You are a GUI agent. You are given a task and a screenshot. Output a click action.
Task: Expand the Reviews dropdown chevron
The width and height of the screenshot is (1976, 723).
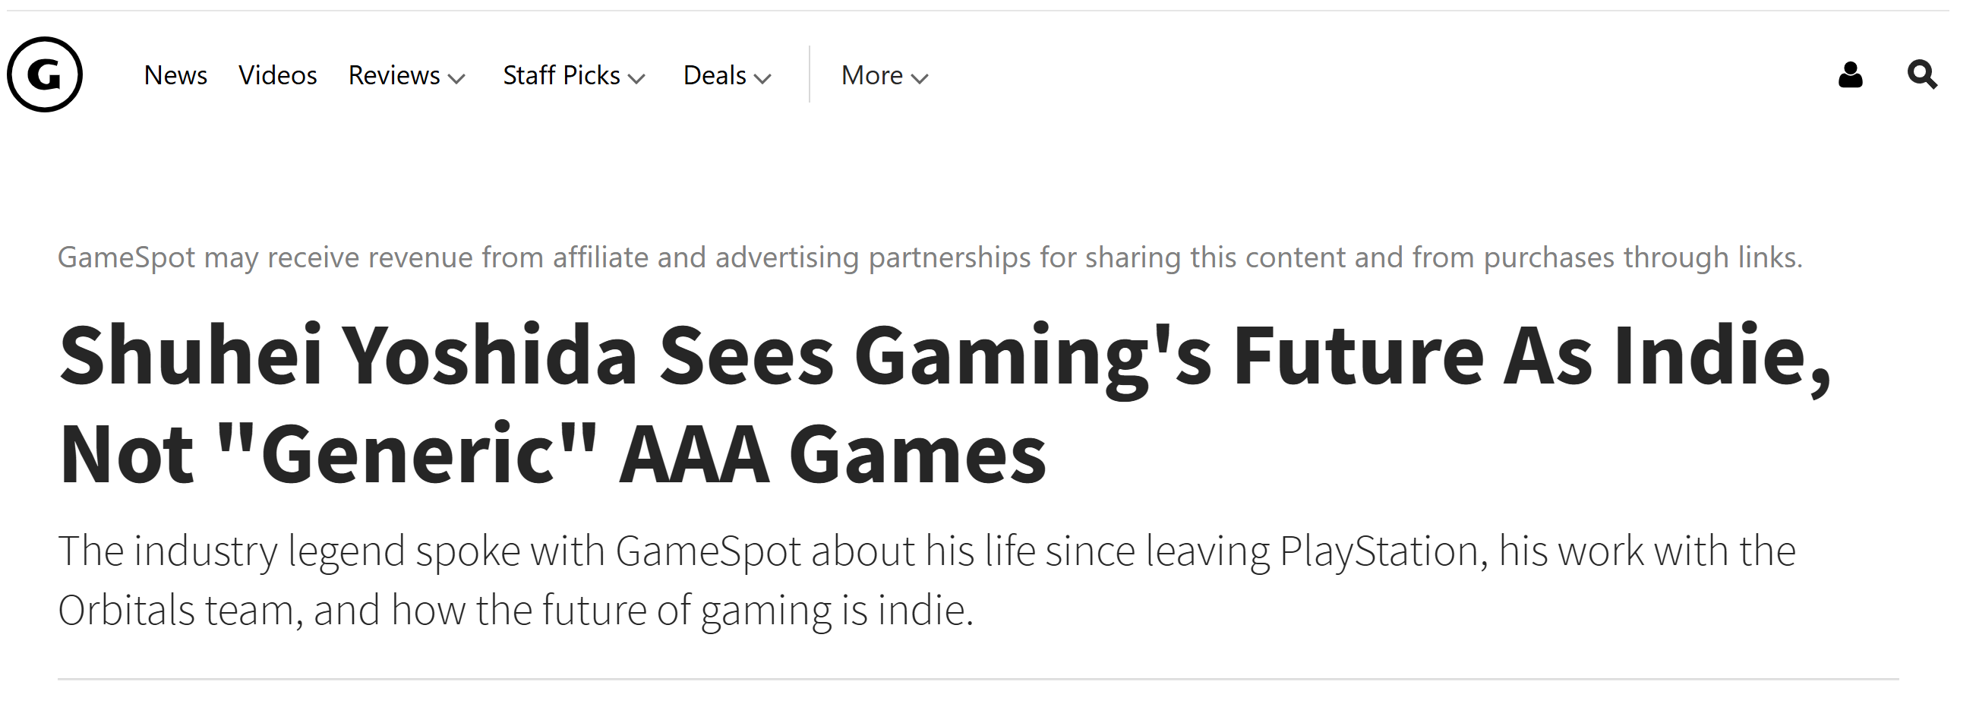click(457, 78)
